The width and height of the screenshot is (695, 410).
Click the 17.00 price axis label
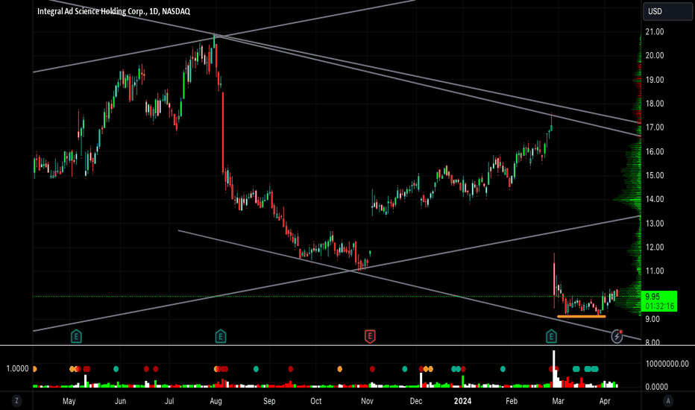point(654,127)
